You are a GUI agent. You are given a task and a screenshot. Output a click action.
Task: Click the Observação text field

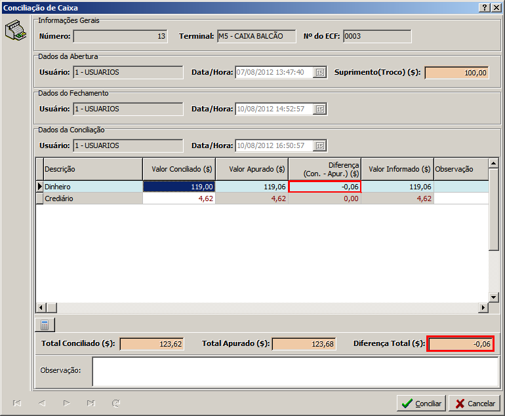tap(295, 371)
